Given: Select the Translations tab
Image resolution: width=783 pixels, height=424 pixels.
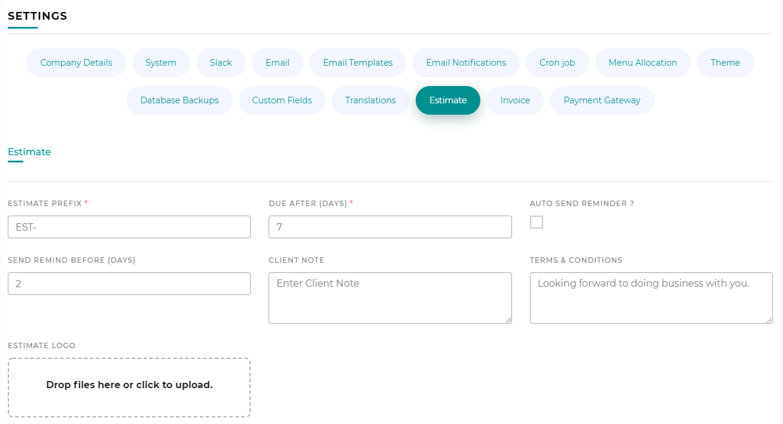Looking at the screenshot, I should (x=370, y=100).
